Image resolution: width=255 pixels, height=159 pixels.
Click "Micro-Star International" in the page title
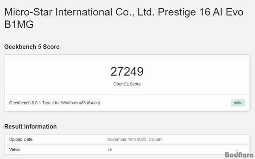(x=58, y=12)
